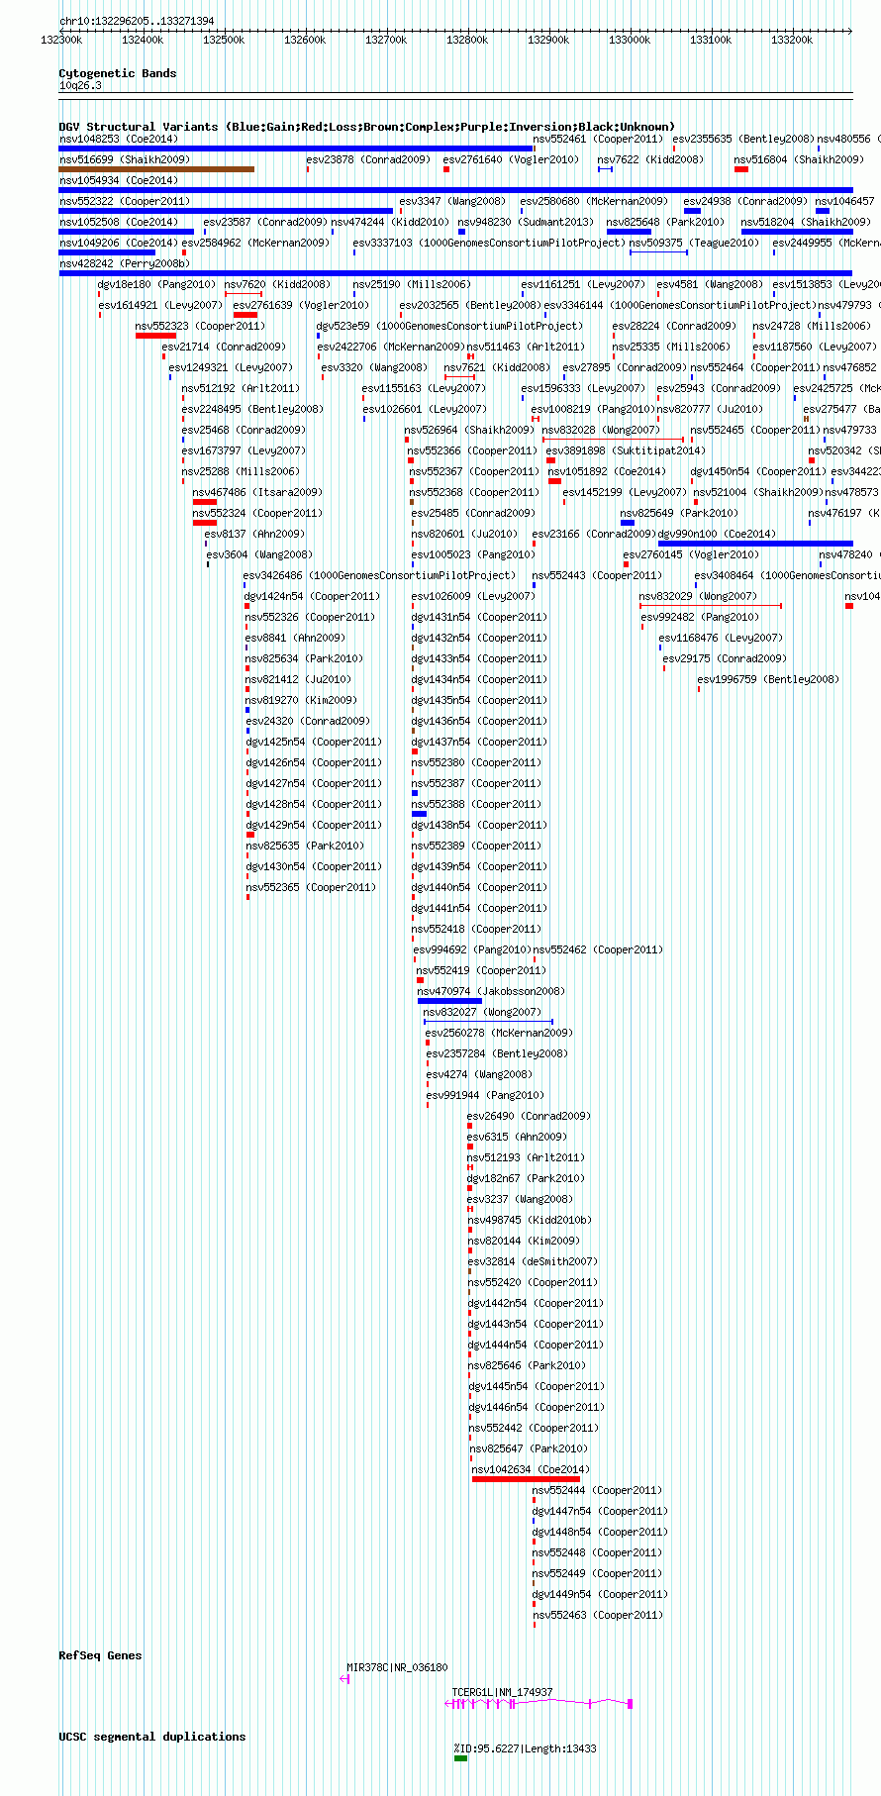Select gene MIR378C|NR_036180

[x=397, y=1667]
